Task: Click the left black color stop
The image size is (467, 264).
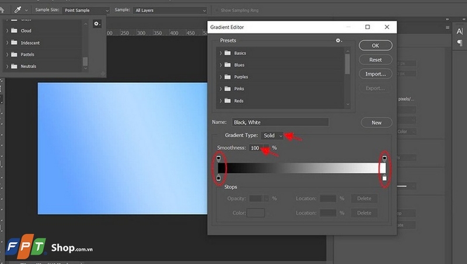Action: coord(219,178)
